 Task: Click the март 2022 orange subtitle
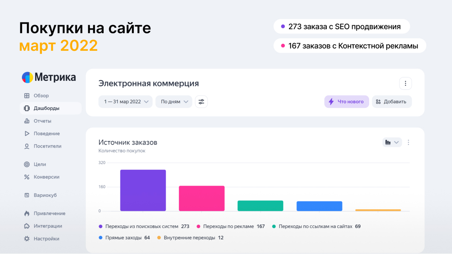coord(58,46)
